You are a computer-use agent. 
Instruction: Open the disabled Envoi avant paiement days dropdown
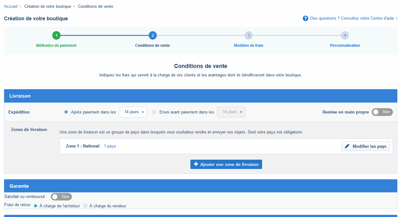[x=231, y=112]
